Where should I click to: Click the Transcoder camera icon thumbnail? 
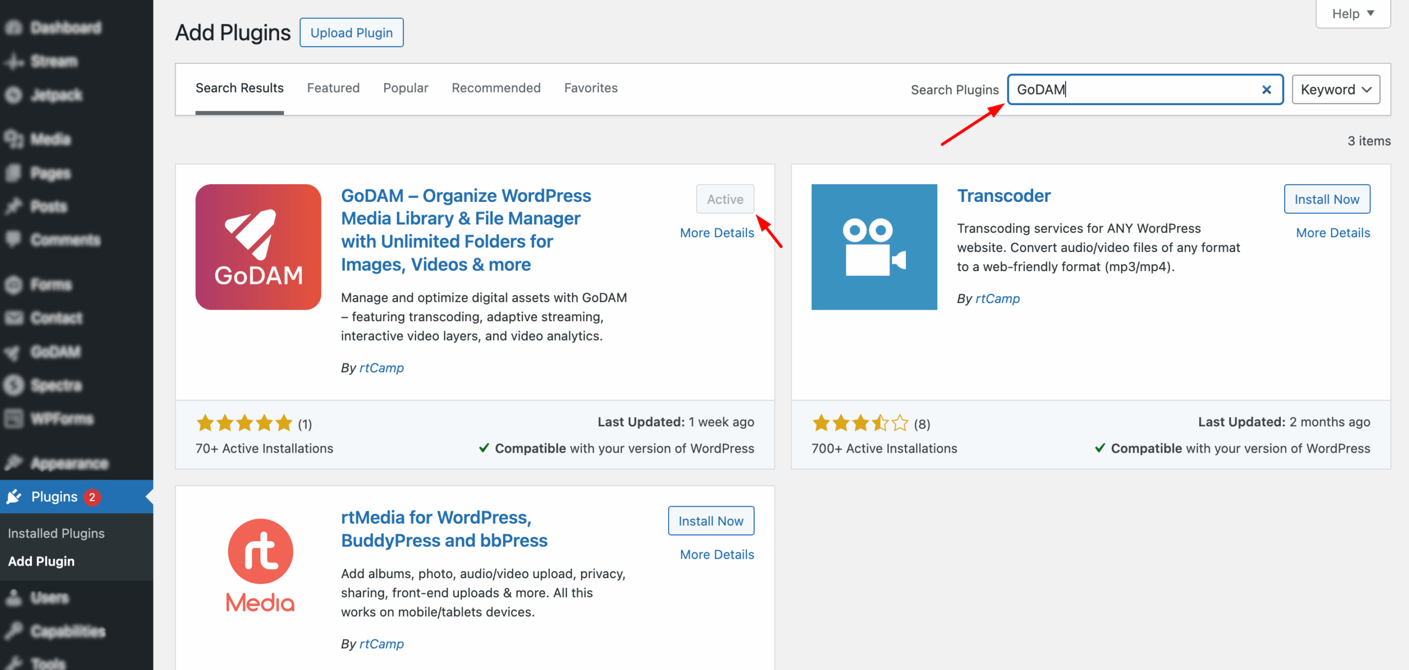(x=873, y=246)
